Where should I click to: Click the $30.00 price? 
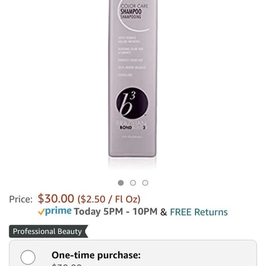(56, 199)
